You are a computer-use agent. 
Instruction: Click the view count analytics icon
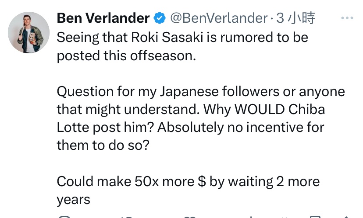pyautogui.click(x=253, y=217)
